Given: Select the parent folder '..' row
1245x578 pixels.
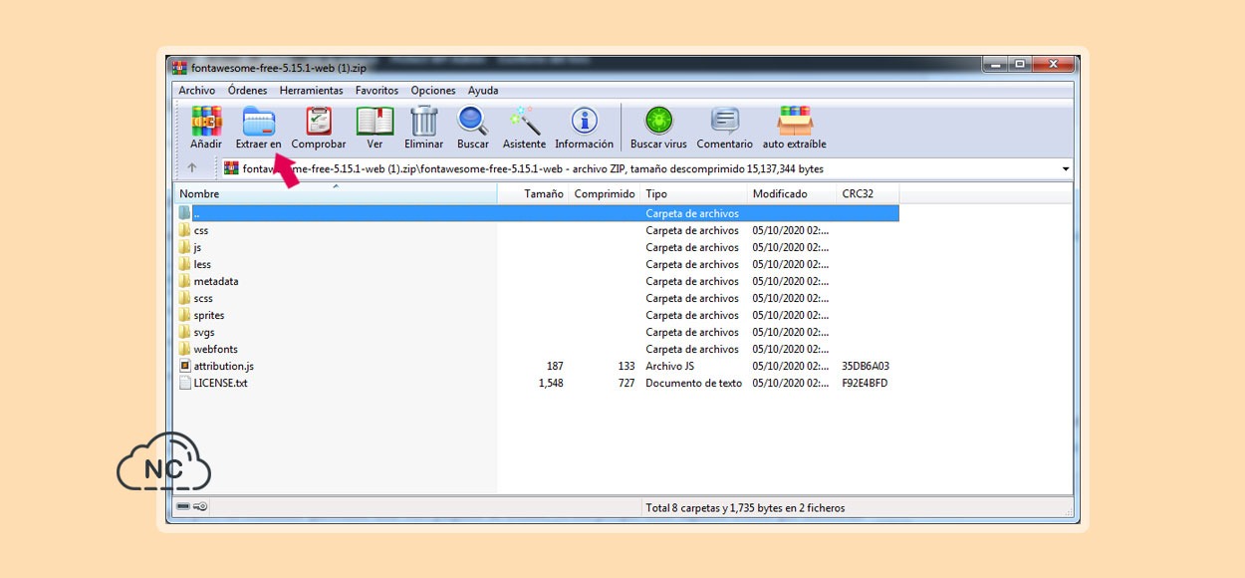Looking at the screenshot, I should point(538,213).
